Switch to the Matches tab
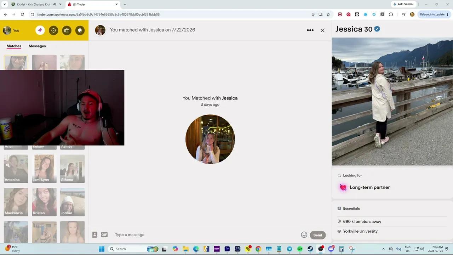Viewport: 453px width, 255px height. click(x=14, y=46)
